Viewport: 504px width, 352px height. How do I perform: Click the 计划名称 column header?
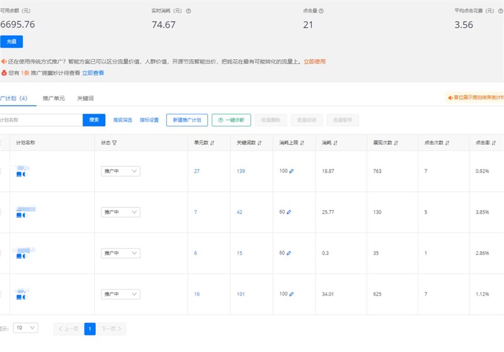(x=26, y=143)
